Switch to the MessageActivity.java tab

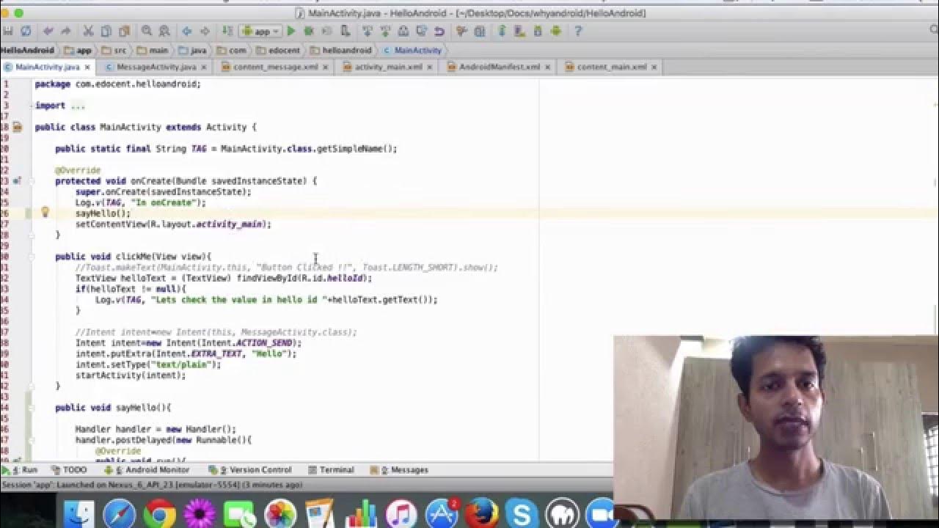pos(156,67)
